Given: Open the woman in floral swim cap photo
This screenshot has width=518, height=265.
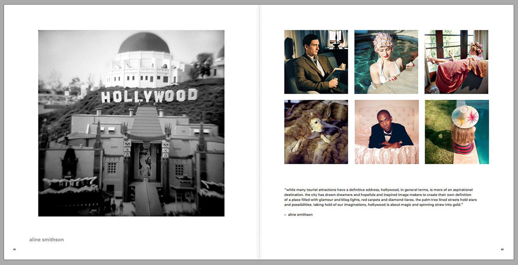Looking at the screenshot, I should [386, 62].
